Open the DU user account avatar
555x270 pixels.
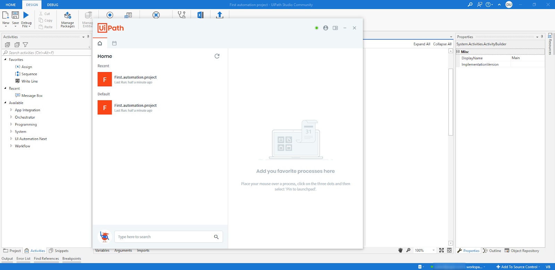509,5
